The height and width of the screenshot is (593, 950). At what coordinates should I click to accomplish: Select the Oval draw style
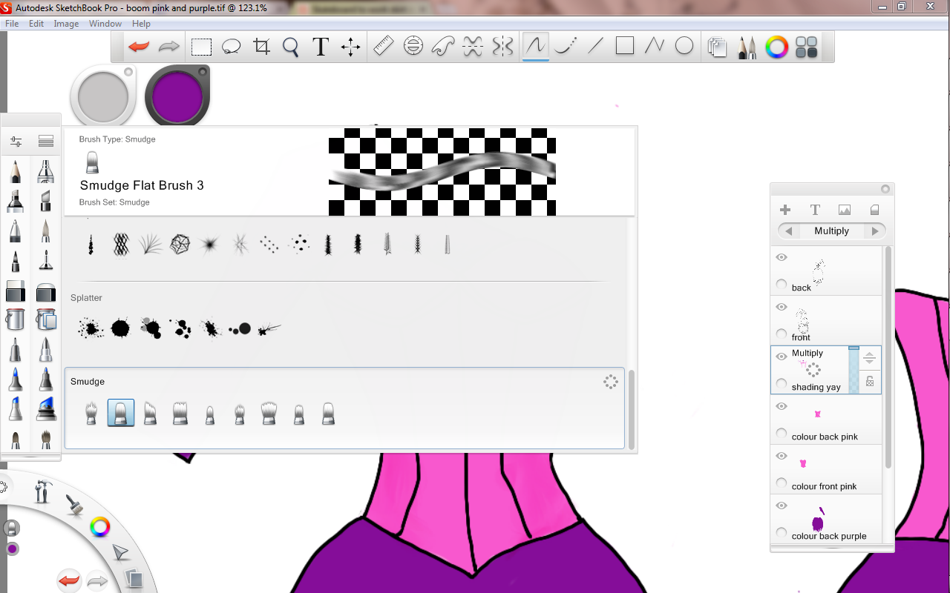click(x=684, y=47)
